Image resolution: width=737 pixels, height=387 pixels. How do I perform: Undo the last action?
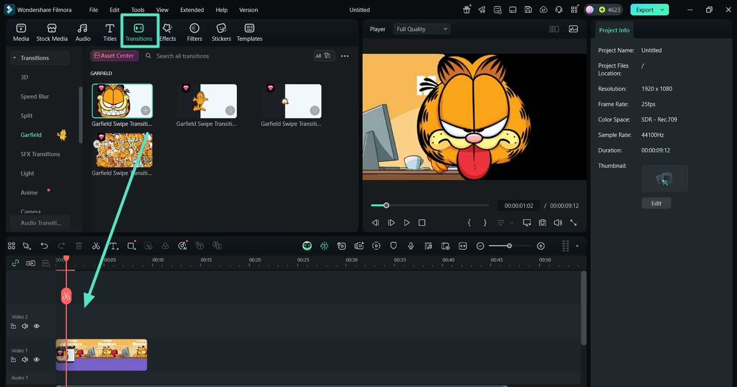pos(44,246)
